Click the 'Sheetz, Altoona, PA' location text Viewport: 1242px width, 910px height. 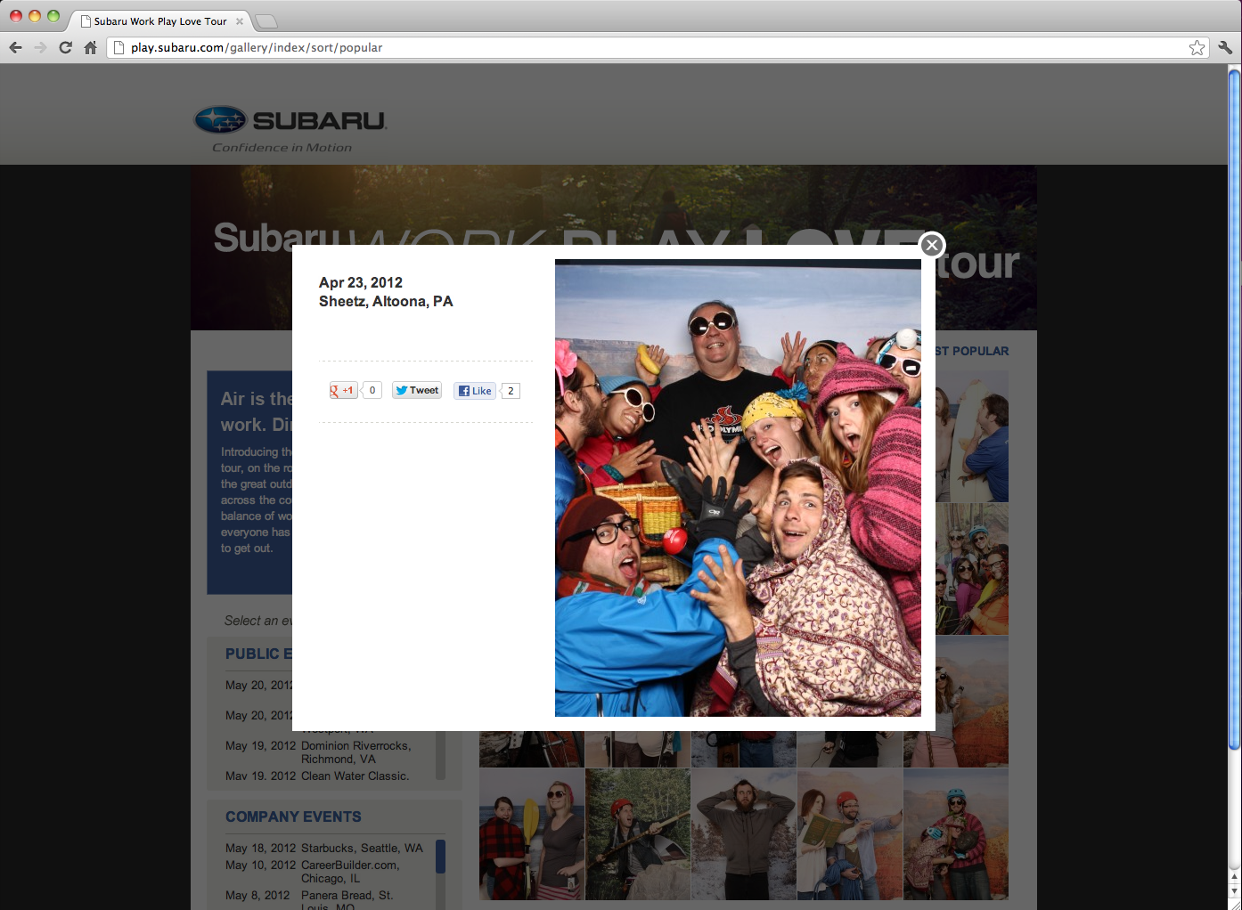pos(386,301)
